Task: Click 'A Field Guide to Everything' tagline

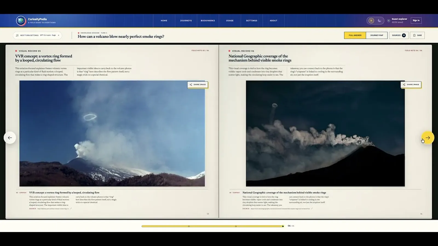Action: [x=42, y=23]
